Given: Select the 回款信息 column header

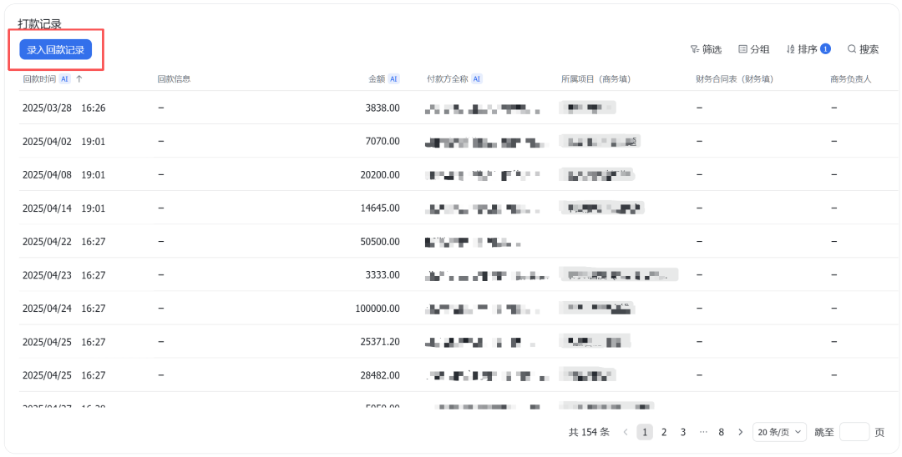Looking at the screenshot, I should pos(174,79).
